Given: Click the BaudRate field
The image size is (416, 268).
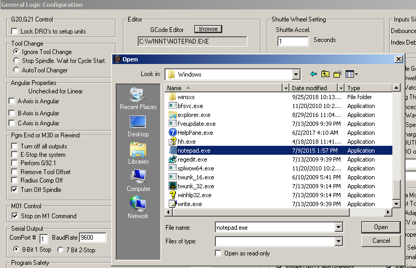Looking at the screenshot, I should point(92,238).
